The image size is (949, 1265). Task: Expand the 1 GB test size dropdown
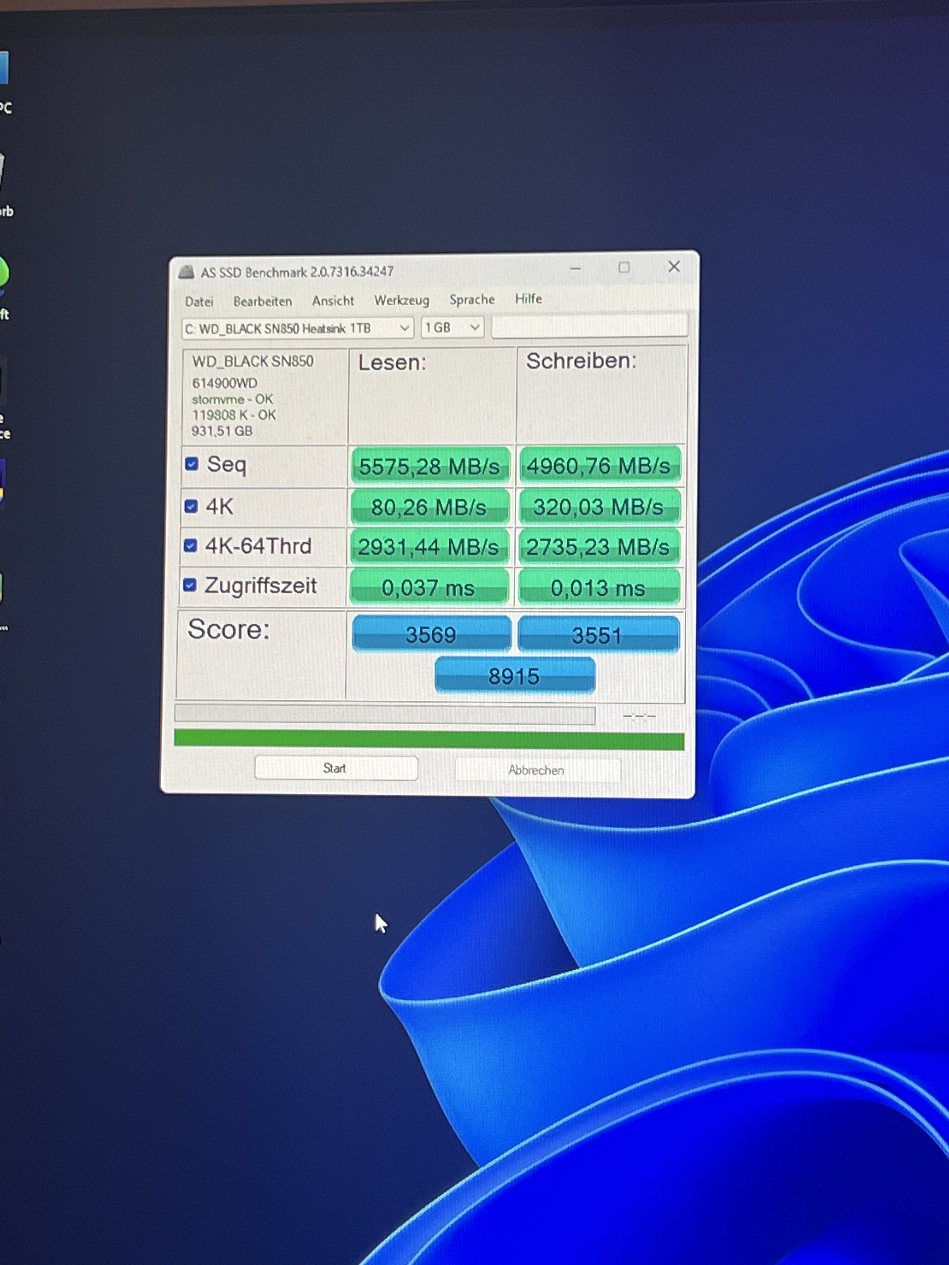click(453, 327)
